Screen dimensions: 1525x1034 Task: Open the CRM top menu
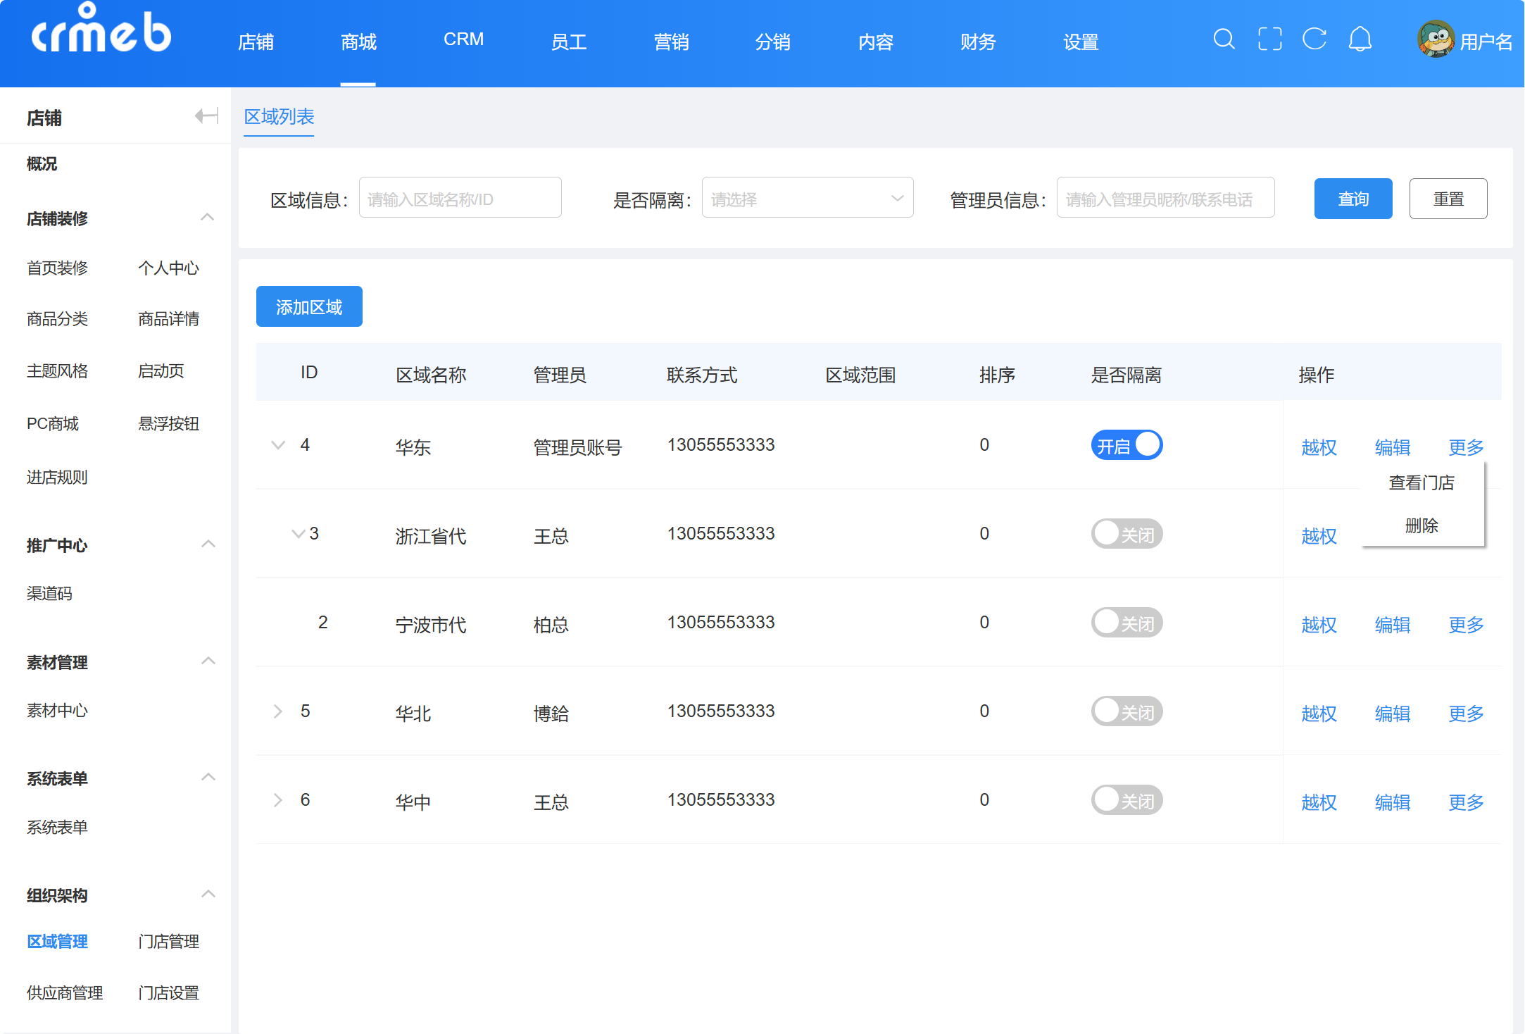point(463,39)
